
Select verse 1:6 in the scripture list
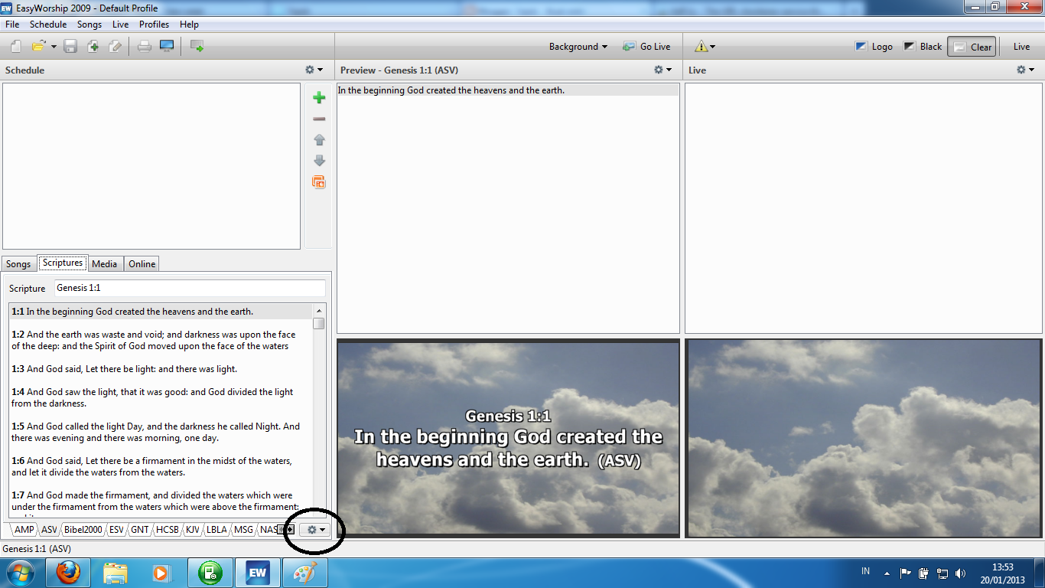pos(161,466)
